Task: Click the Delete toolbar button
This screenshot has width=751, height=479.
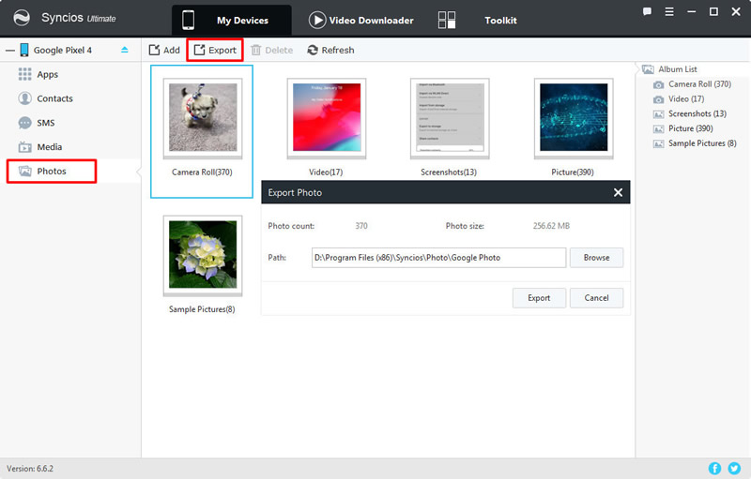Action: tap(271, 51)
